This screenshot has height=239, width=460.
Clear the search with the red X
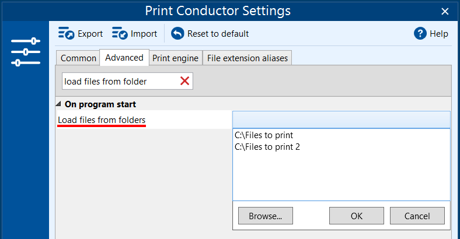click(x=184, y=81)
